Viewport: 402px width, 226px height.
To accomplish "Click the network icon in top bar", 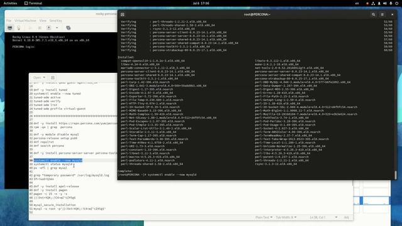I will click(x=373, y=3).
